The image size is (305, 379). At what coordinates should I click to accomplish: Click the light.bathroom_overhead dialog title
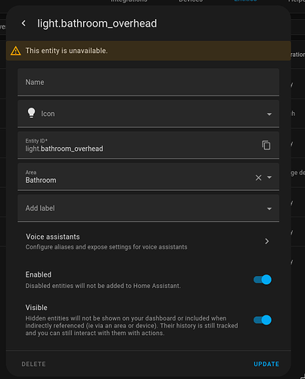(x=97, y=23)
